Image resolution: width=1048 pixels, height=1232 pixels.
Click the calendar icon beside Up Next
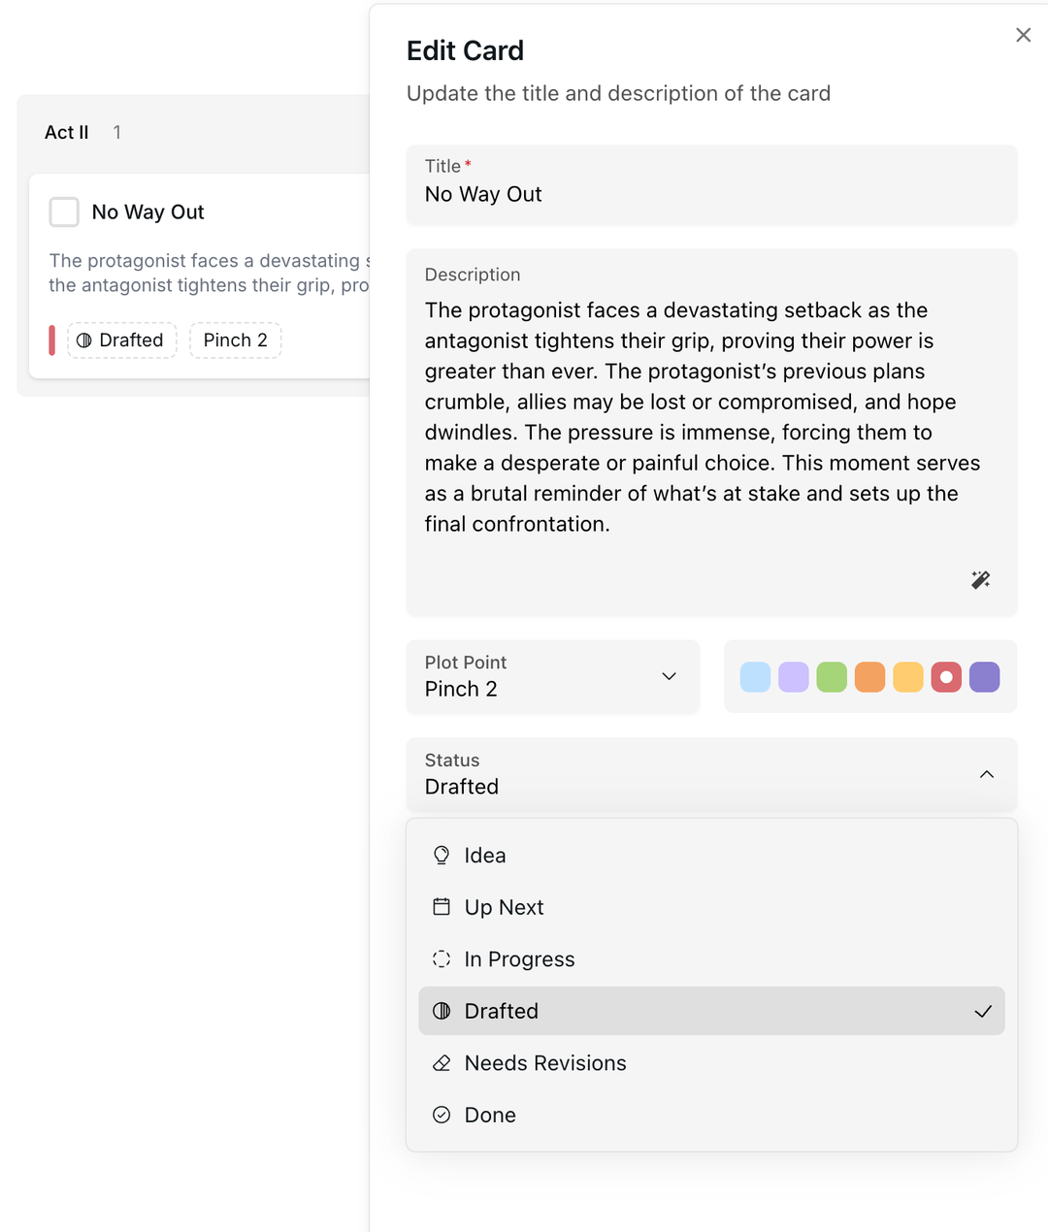(442, 907)
